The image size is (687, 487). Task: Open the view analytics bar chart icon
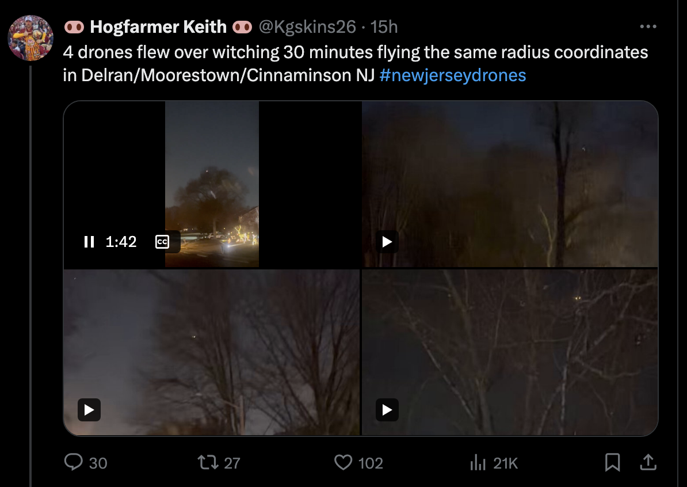pos(478,462)
